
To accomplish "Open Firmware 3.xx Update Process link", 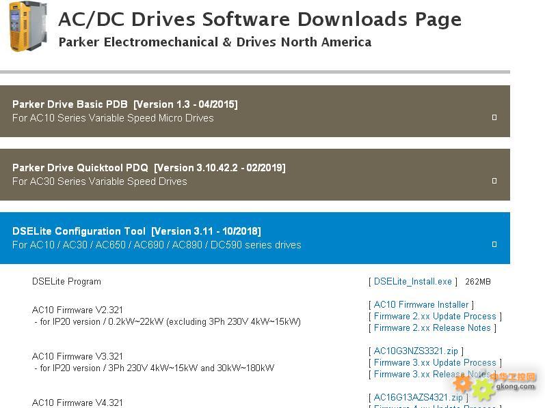I will pos(435,362).
